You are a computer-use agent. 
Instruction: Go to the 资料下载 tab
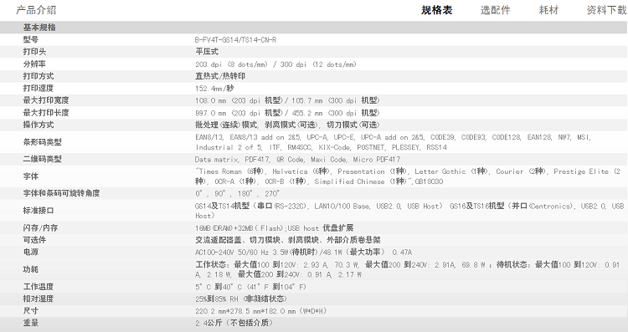[x=607, y=10]
